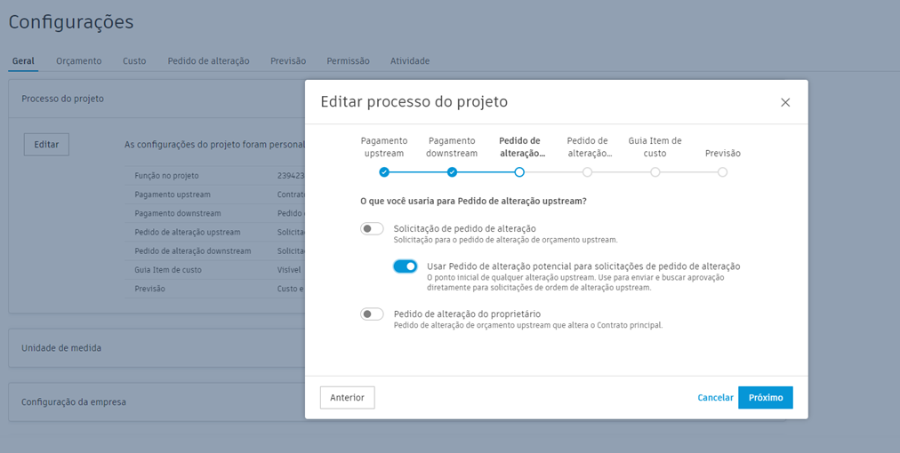Select Previsão row in settings table
This screenshot has height=453, width=900.
coord(214,289)
